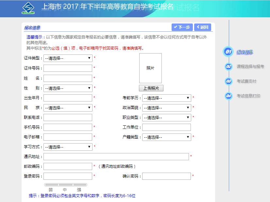Select the 考试费支付 step label

click(x=246, y=81)
